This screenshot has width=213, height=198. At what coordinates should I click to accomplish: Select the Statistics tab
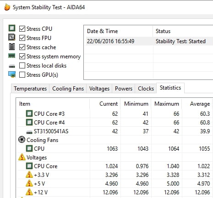[170, 88]
